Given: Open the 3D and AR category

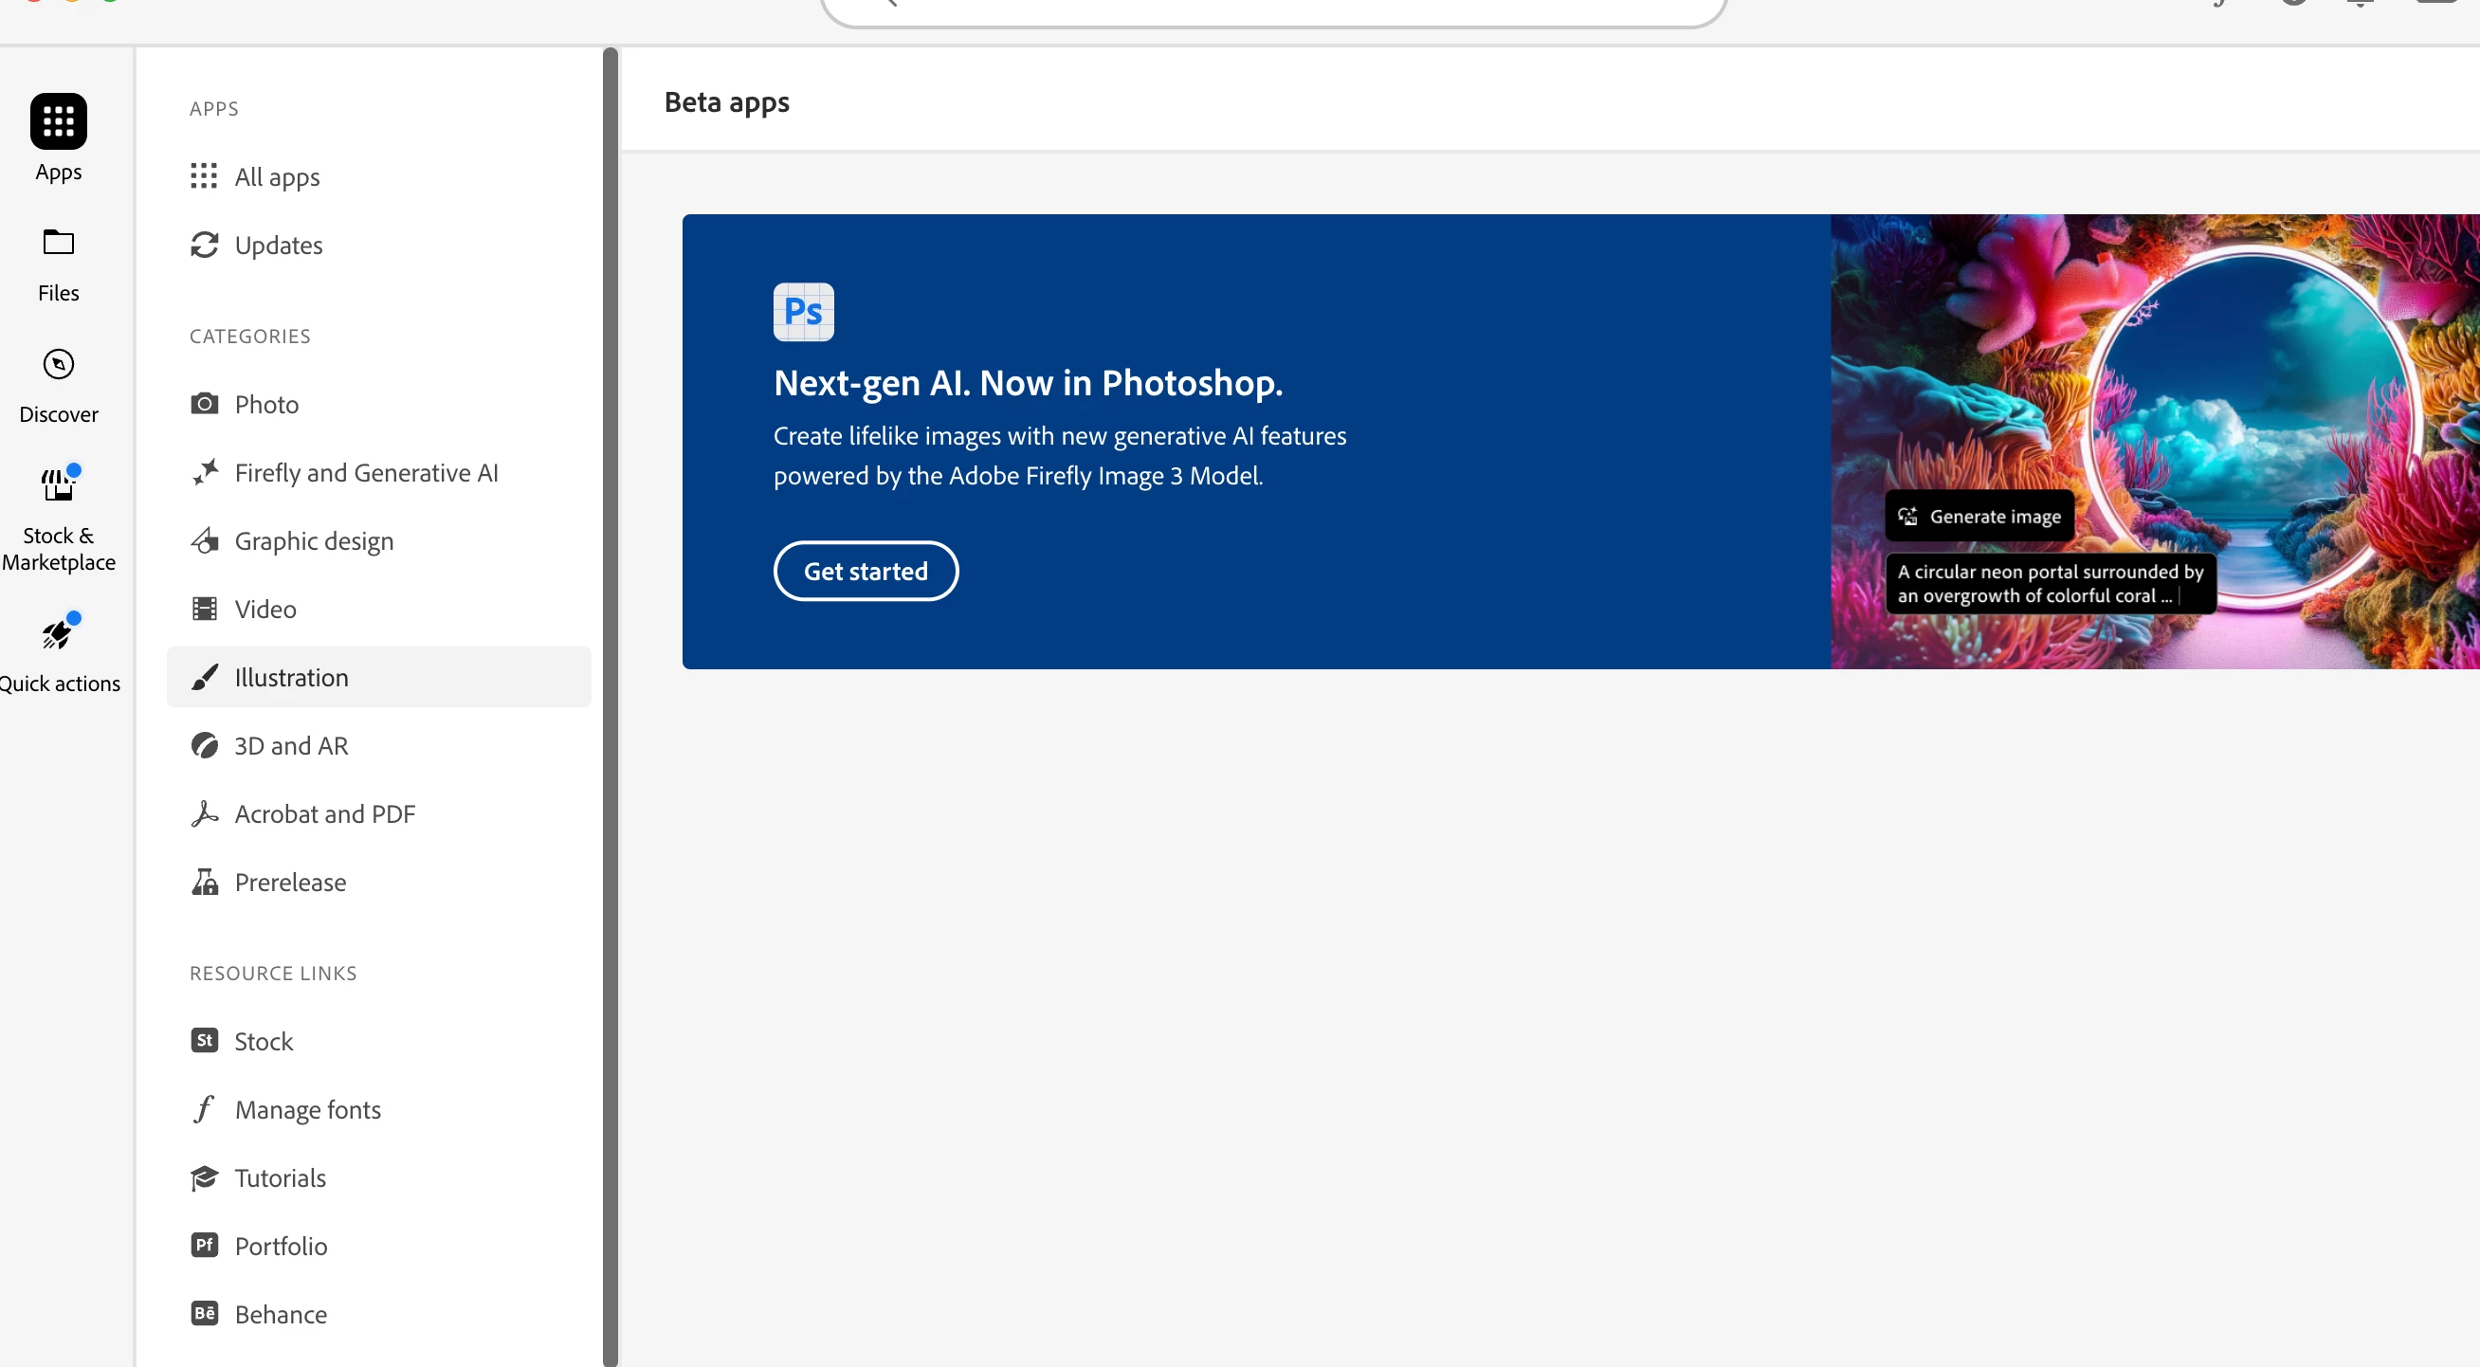Looking at the screenshot, I should tap(291, 746).
